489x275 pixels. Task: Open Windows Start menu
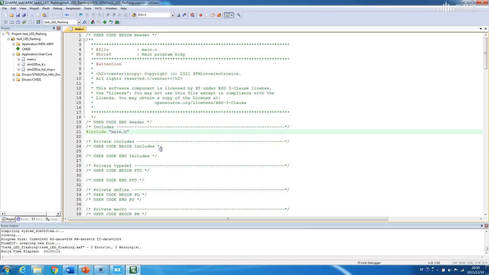(x=6, y=270)
